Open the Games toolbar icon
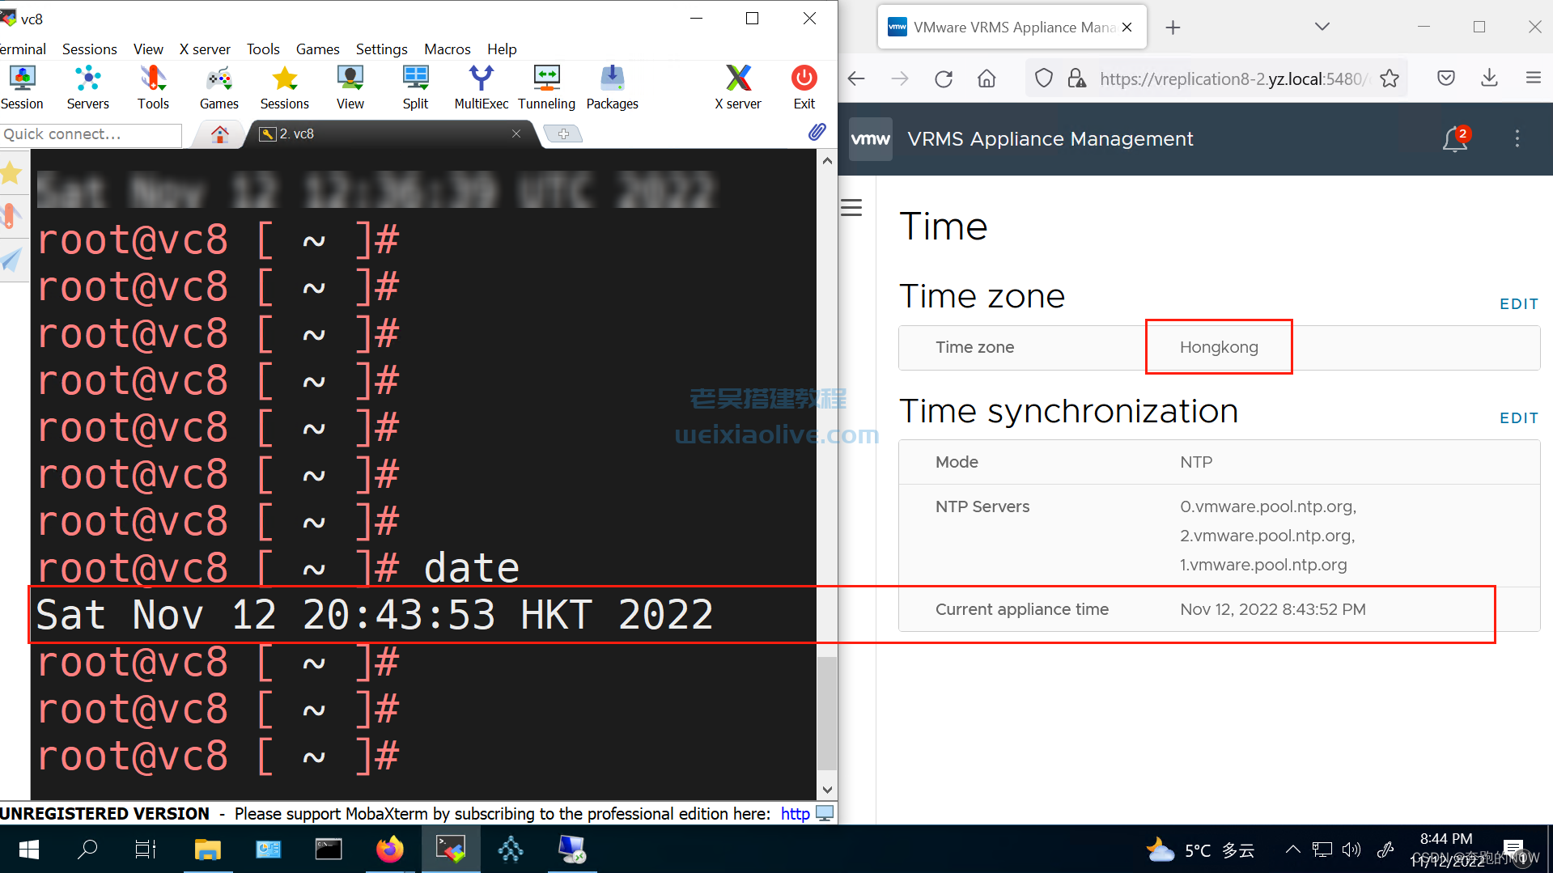 [x=219, y=87]
